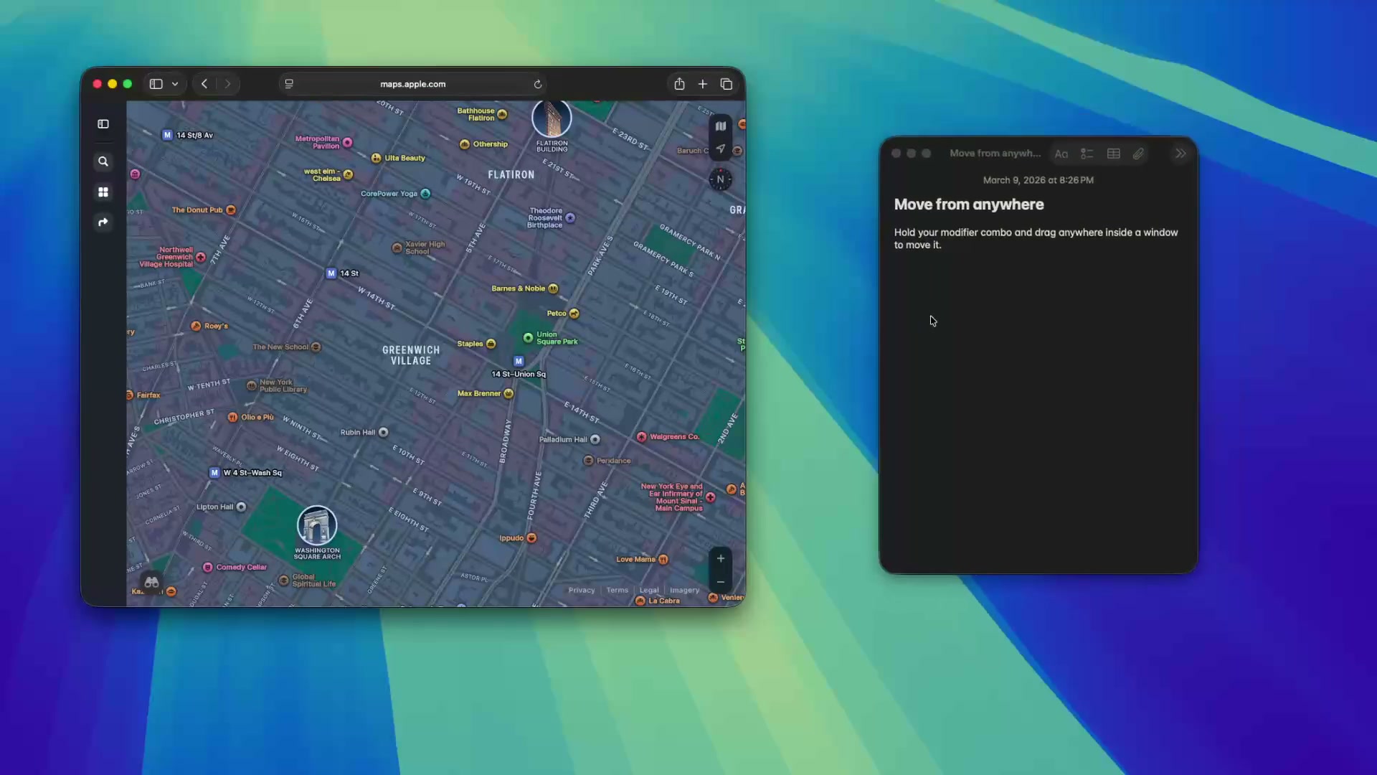1377x775 pixels.
Task: Click the current location arrow on the map
Action: 721,149
